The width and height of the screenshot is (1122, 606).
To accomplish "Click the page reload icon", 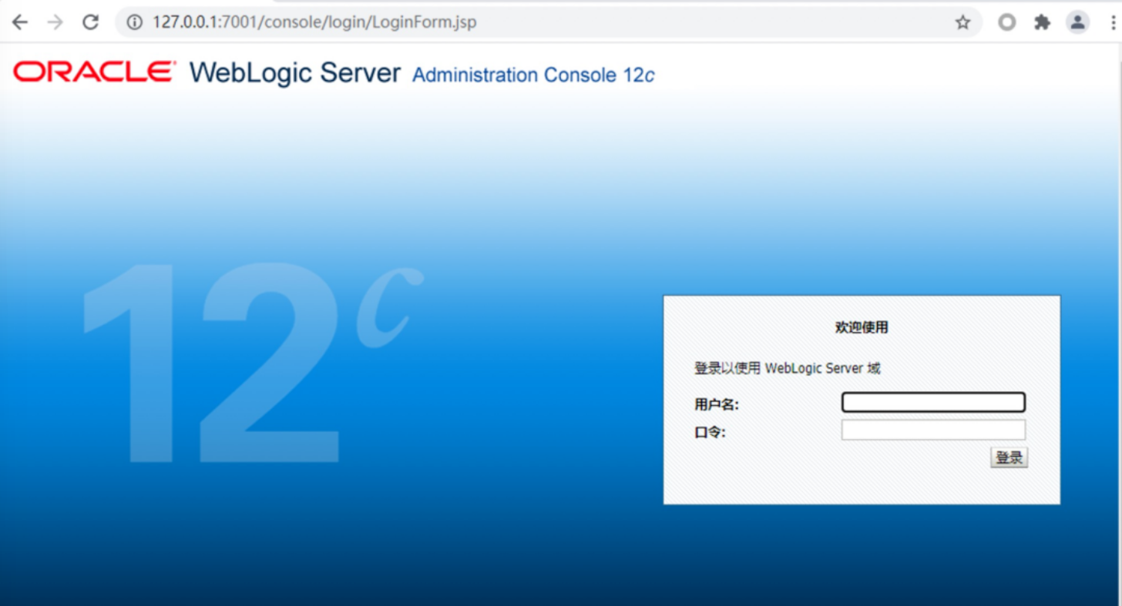I will [90, 22].
